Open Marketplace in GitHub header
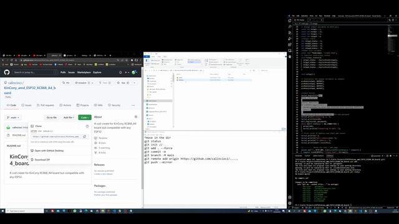 pos(84,72)
